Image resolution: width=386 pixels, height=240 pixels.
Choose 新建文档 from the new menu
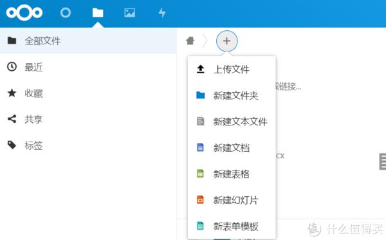tap(232, 148)
